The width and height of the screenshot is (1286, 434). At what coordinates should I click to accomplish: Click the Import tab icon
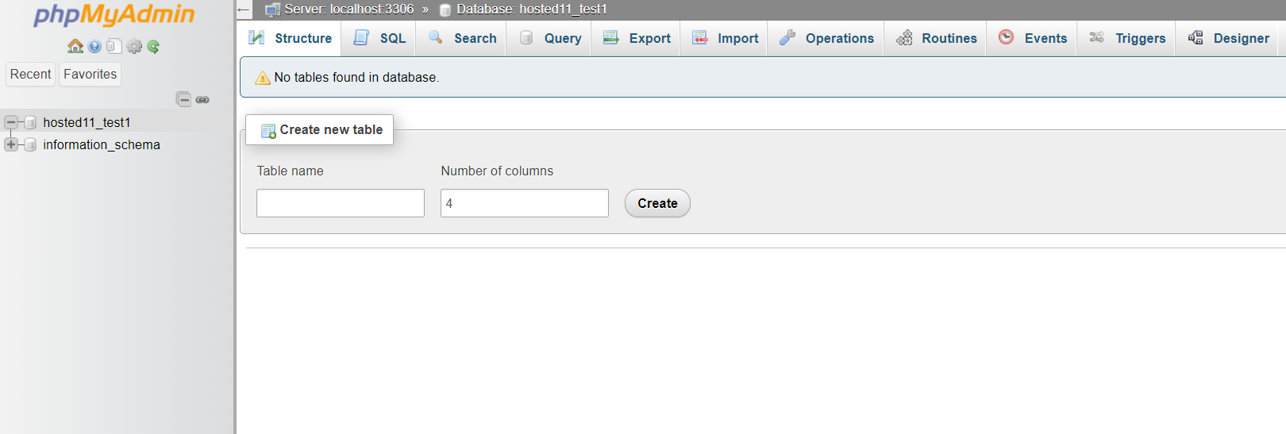[699, 37]
